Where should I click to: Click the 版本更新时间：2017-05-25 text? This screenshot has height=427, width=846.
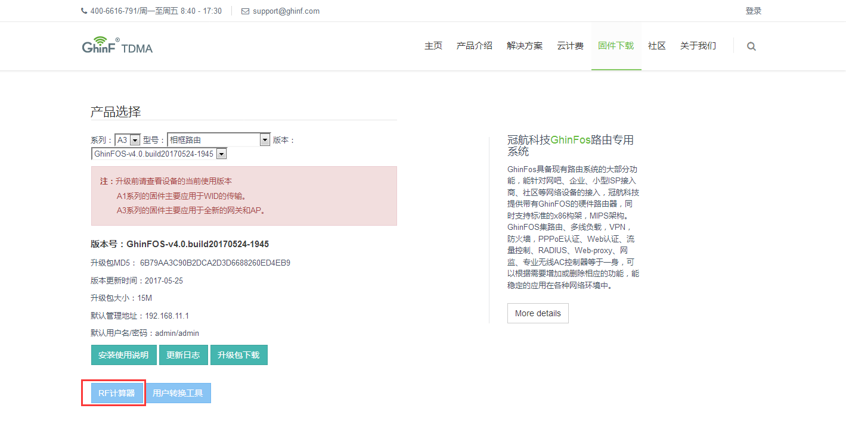pos(137,280)
